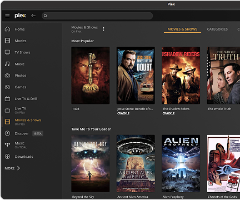Open Jesse Stone Benefit of the Doubt poster

(136, 76)
